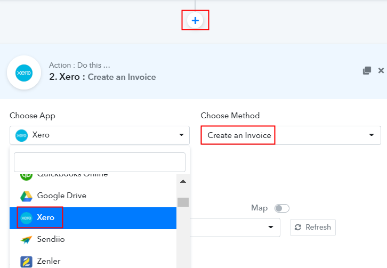Remove the Xero action with the X icon

point(381,70)
